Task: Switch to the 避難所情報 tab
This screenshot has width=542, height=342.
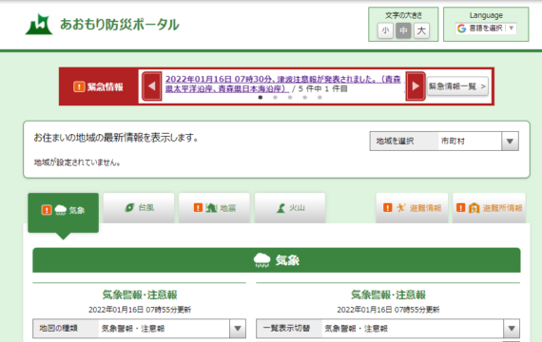Action: [489, 208]
